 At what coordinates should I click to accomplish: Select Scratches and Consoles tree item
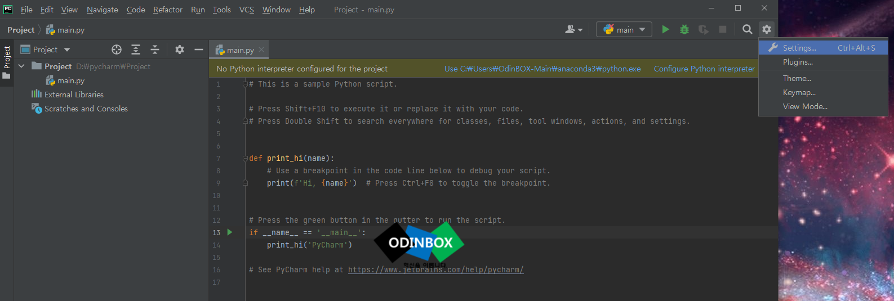coord(86,109)
